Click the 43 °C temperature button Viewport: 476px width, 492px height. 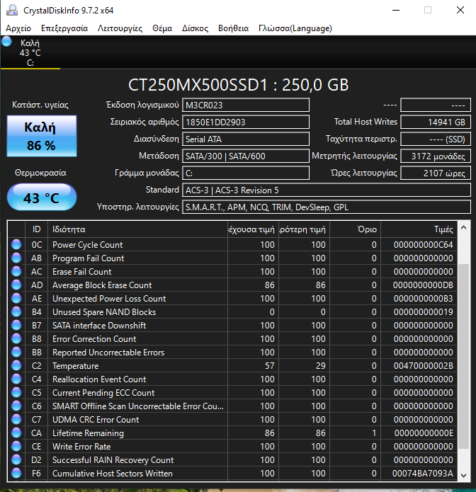(x=41, y=198)
